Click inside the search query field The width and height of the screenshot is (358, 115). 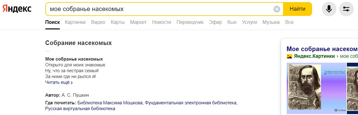tap(160, 9)
